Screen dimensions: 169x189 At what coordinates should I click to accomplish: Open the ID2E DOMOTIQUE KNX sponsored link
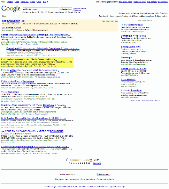[14, 21]
